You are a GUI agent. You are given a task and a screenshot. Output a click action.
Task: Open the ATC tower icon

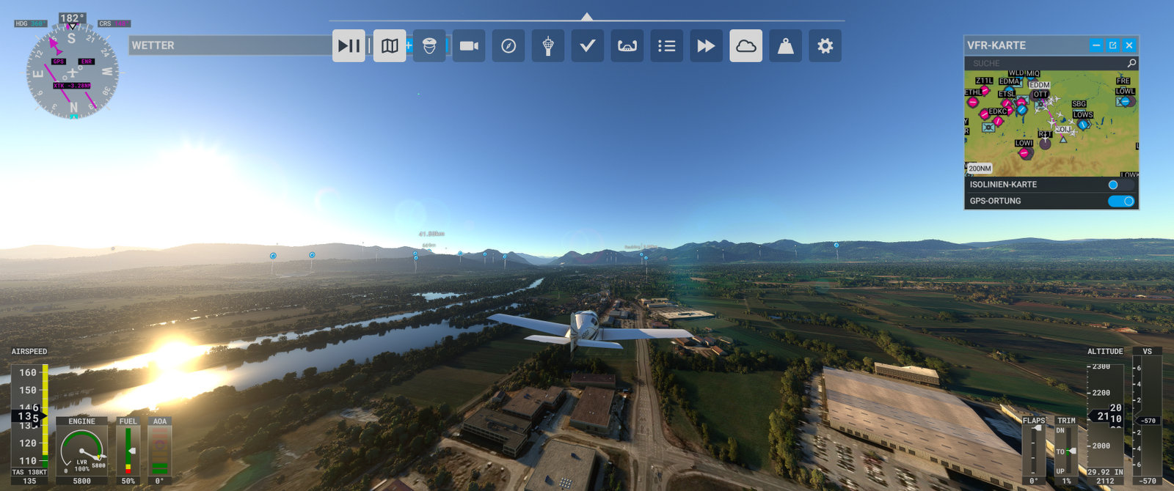click(x=548, y=46)
